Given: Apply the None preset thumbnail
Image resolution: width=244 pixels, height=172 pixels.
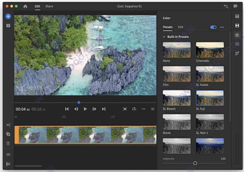Looking at the screenshot, I should [177, 50].
